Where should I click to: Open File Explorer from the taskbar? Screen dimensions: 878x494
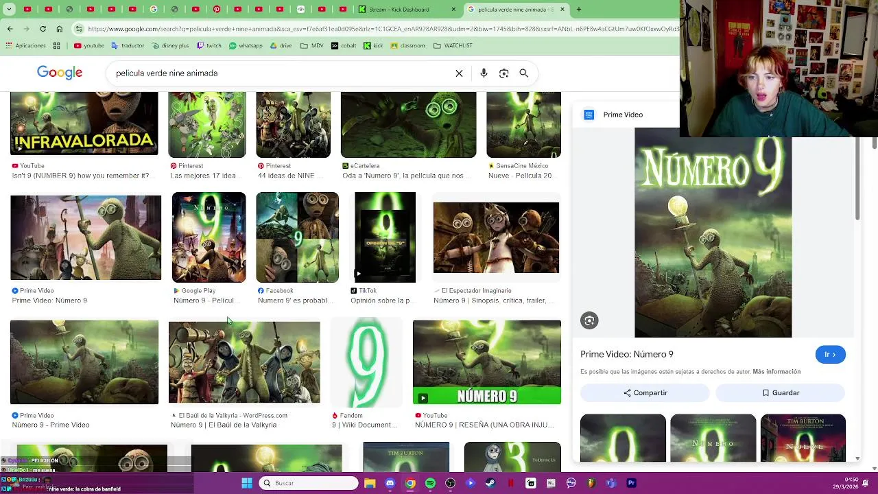point(370,483)
